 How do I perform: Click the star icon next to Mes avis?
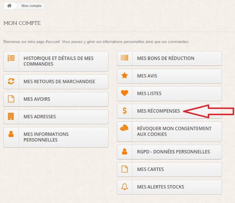125,75
